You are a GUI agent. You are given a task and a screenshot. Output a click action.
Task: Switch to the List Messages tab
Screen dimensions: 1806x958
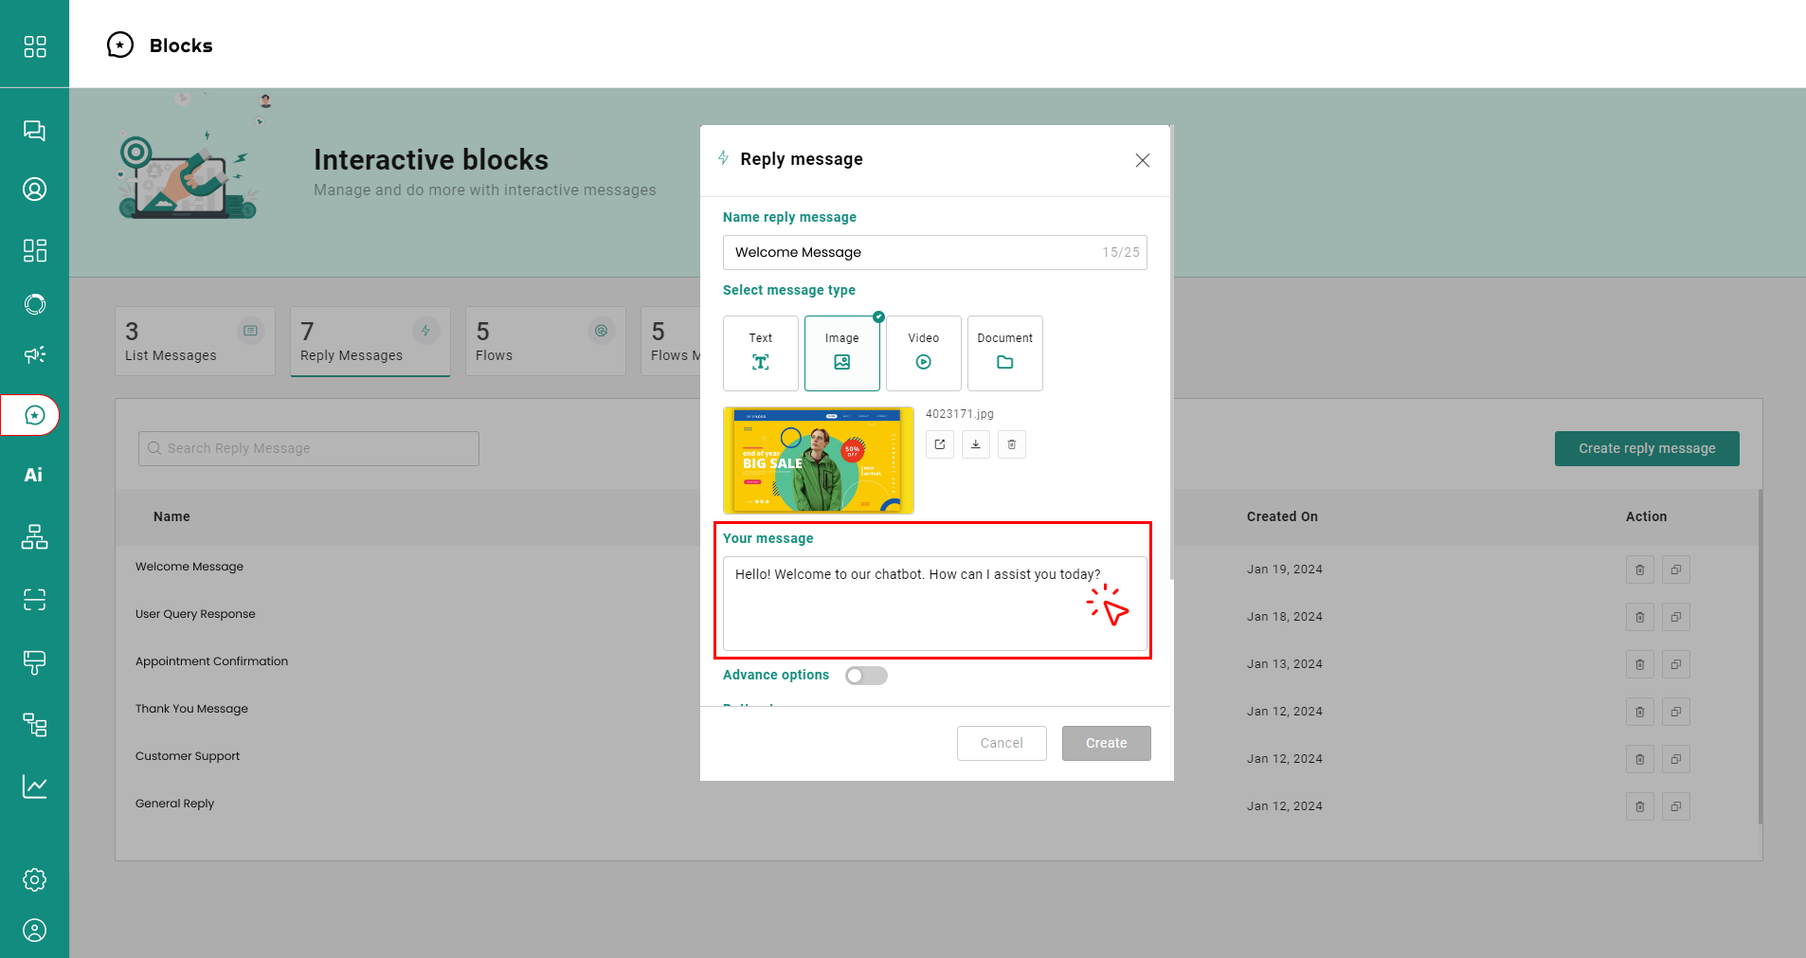(x=194, y=341)
